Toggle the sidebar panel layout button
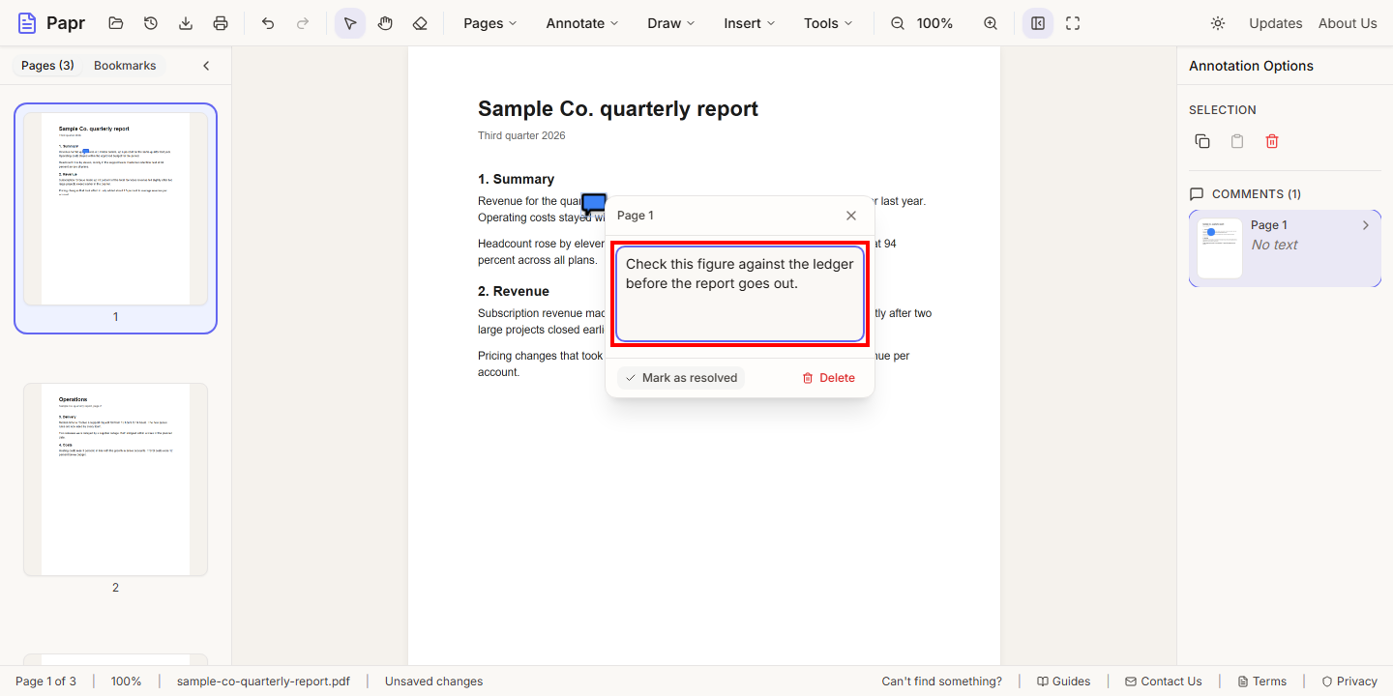This screenshot has width=1393, height=696. pyautogui.click(x=1038, y=23)
